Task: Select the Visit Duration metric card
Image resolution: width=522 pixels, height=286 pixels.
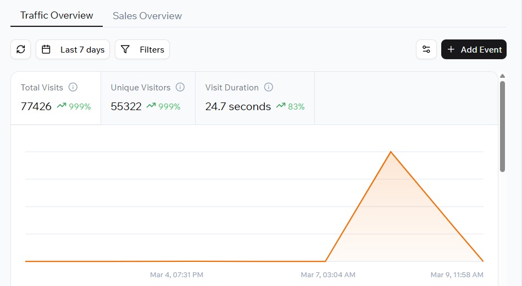Action: (254, 98)
